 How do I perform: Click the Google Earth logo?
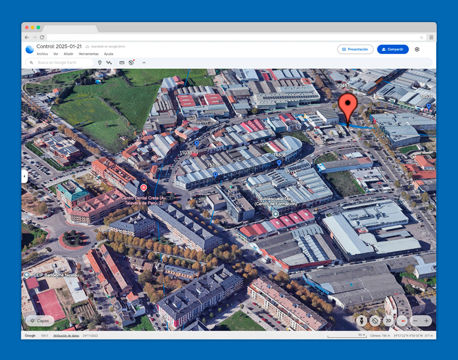(x=29, y=49)
